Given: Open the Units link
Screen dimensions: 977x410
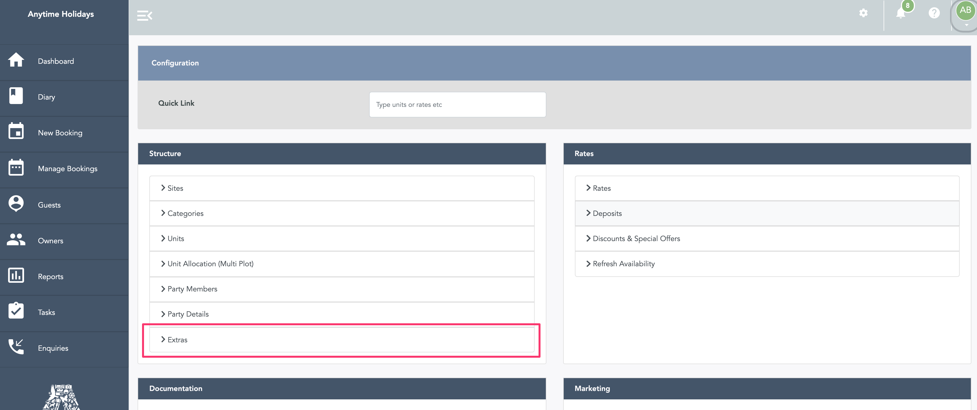Looking at the screenshot, I should (x=176, y=239).
